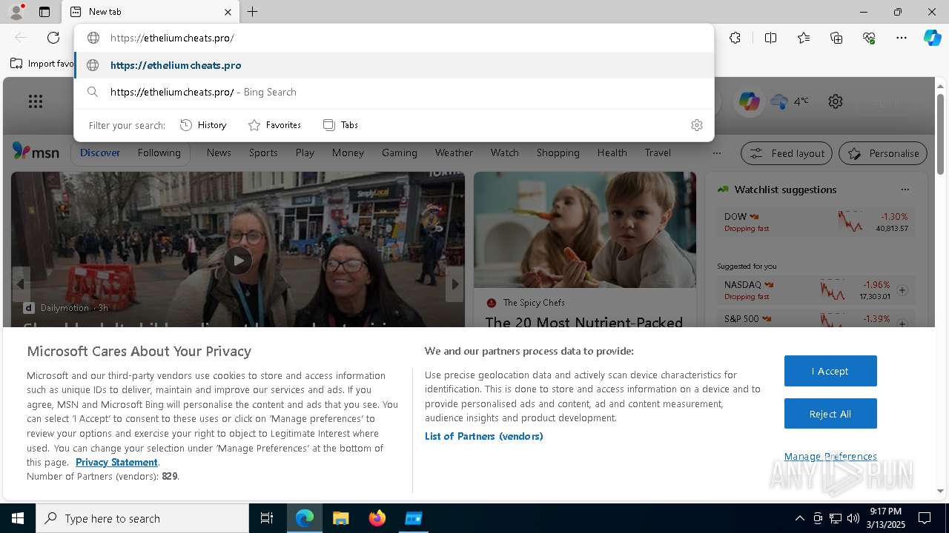Open a new tab with plus button
This screenshot has width=949, height=533.
click(253, 12)
